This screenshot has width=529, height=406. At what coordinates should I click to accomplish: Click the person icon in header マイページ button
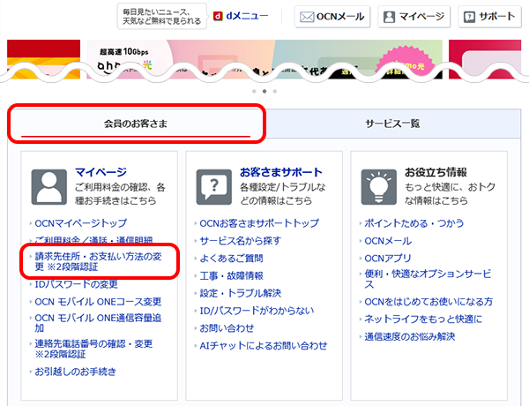(x=389, y=17)
